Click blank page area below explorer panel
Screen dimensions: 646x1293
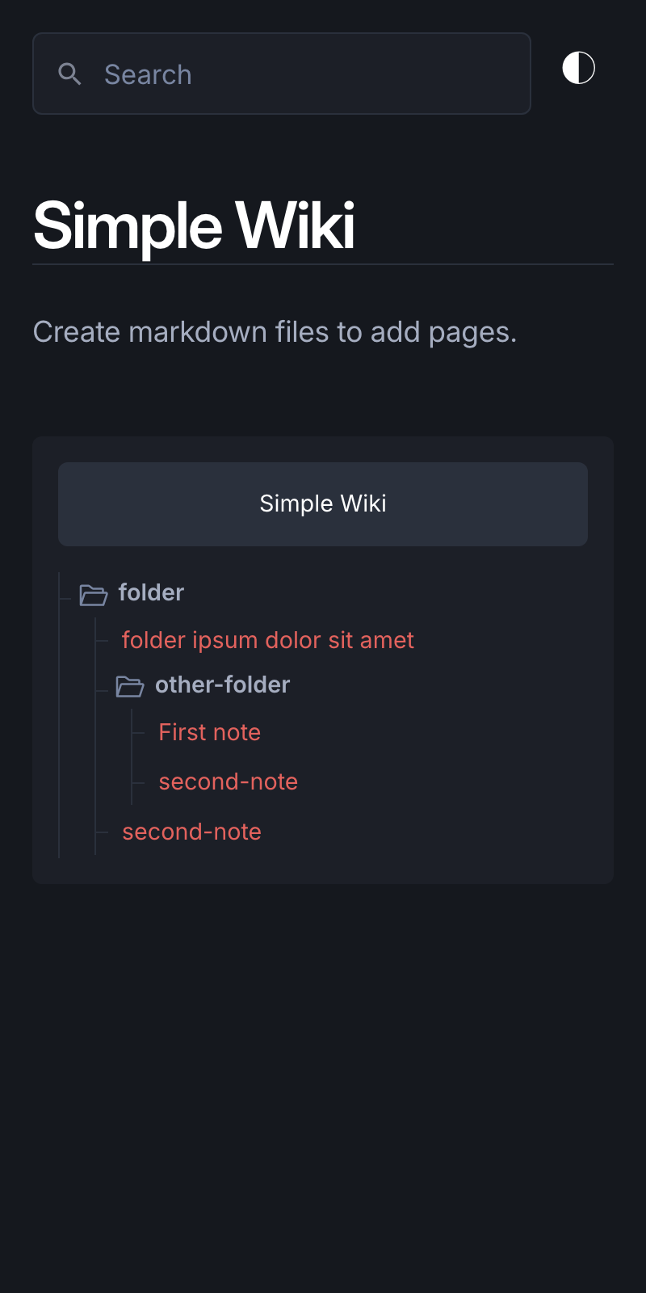(x=323, y=1083)
